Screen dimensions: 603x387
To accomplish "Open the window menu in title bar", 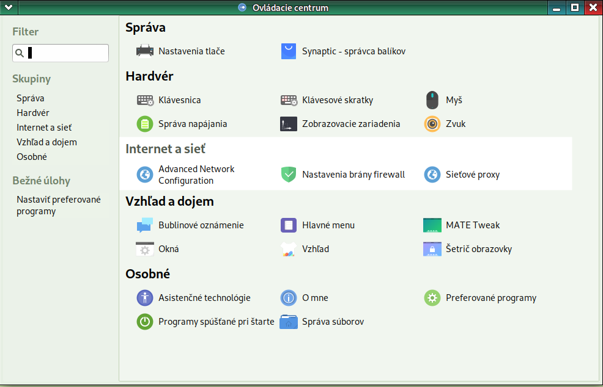I will click(9, 7).
